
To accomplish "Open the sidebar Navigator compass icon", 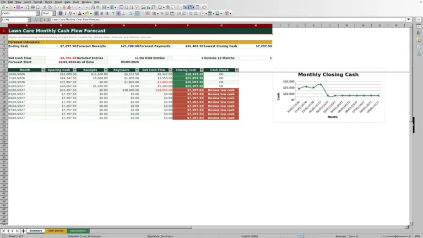I will click(419, 47).
